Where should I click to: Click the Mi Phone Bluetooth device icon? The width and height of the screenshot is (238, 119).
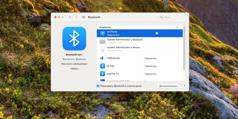pos(102,33)
